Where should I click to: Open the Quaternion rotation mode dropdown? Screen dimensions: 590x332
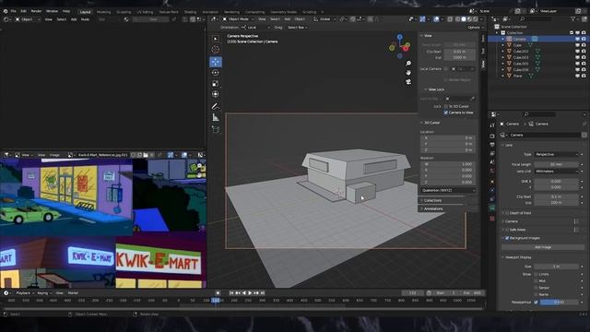pos(448,191)
